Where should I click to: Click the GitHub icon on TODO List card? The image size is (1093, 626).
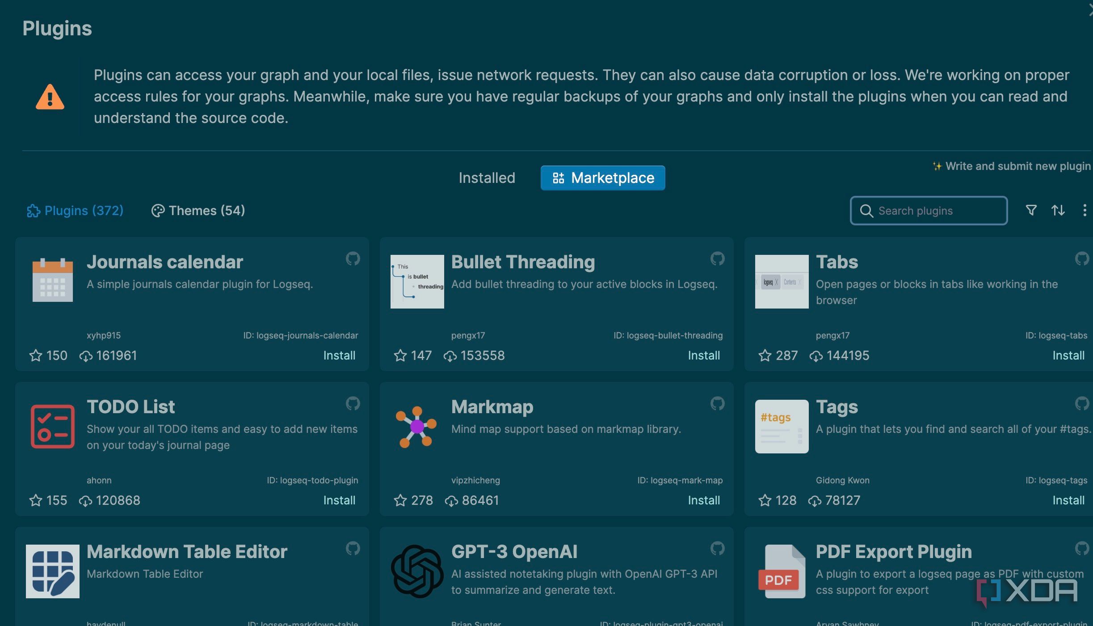point(353,403)
